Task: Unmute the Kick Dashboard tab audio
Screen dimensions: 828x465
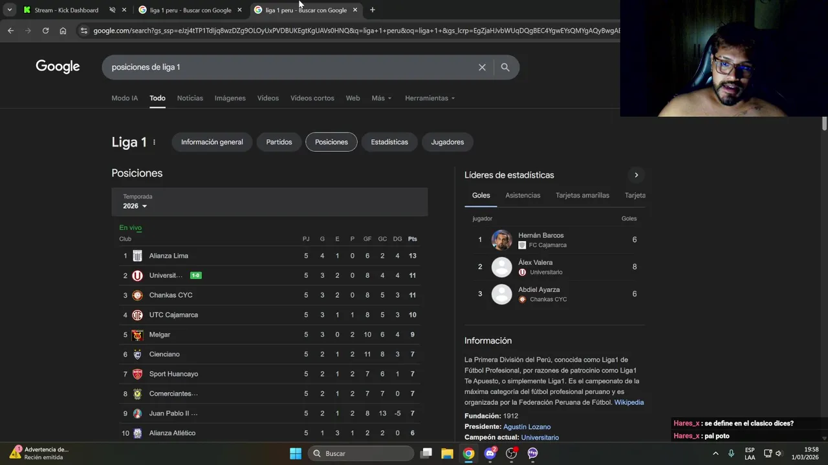Action: click(113, 10)
